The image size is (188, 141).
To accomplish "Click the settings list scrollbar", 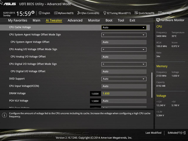I will point(152,85).
